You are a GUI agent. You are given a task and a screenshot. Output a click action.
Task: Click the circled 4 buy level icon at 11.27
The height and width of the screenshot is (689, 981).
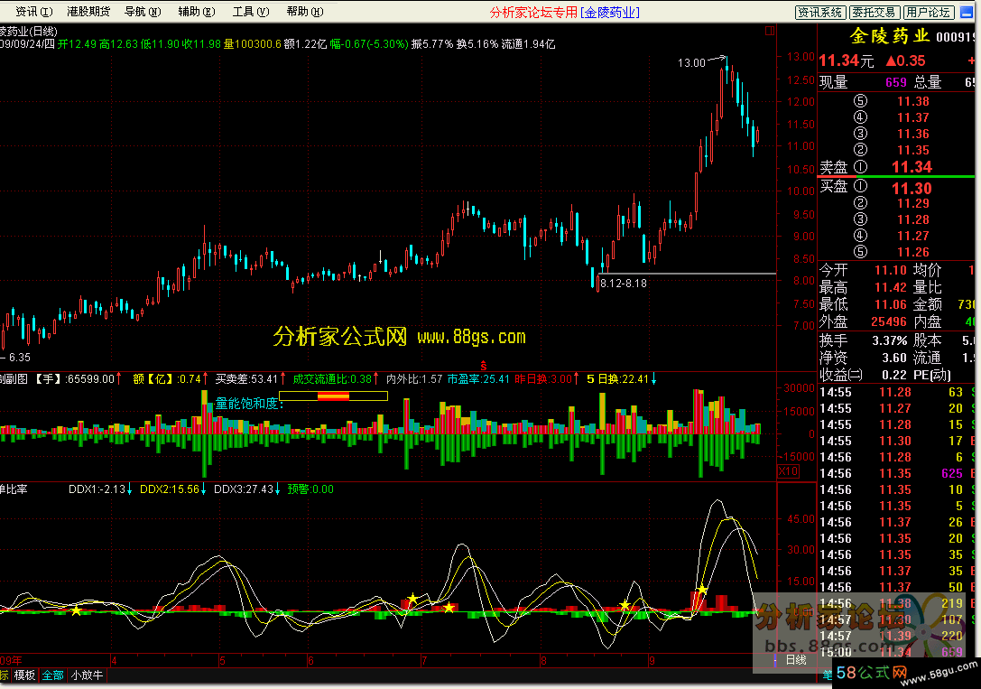[x=860, y=236]
